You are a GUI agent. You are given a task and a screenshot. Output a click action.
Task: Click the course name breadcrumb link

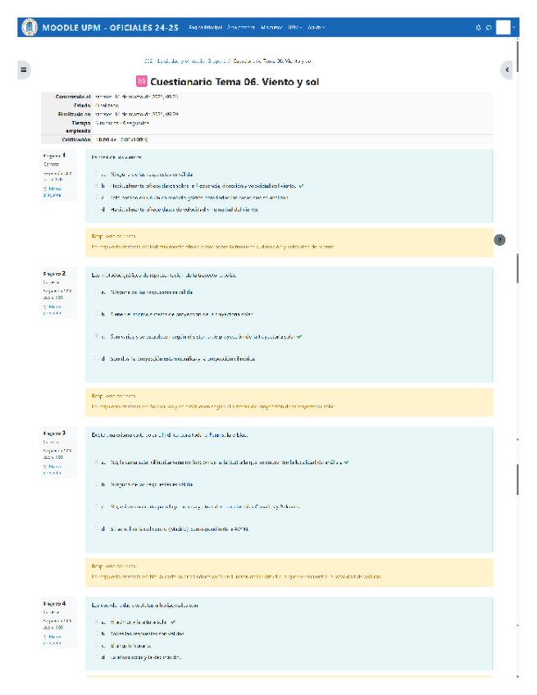click(x=184, y=61)
